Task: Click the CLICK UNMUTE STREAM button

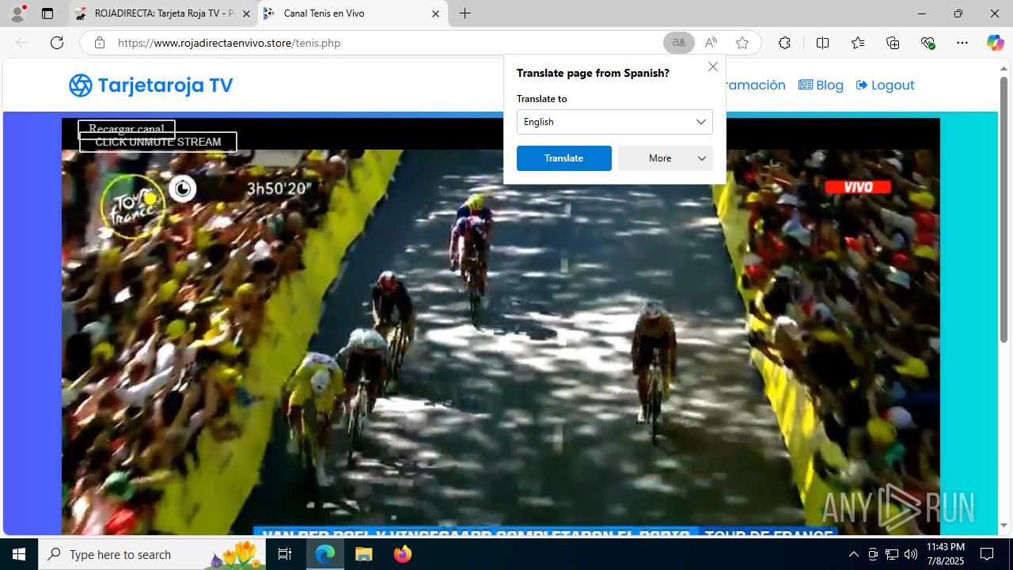Action: tap(158, 142)
